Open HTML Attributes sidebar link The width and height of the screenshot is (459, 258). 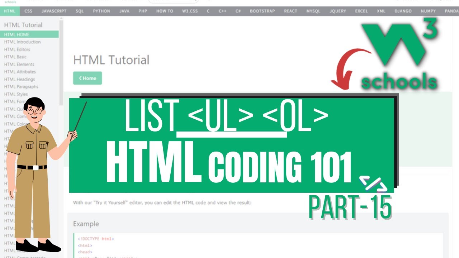[x=20, y=72]
